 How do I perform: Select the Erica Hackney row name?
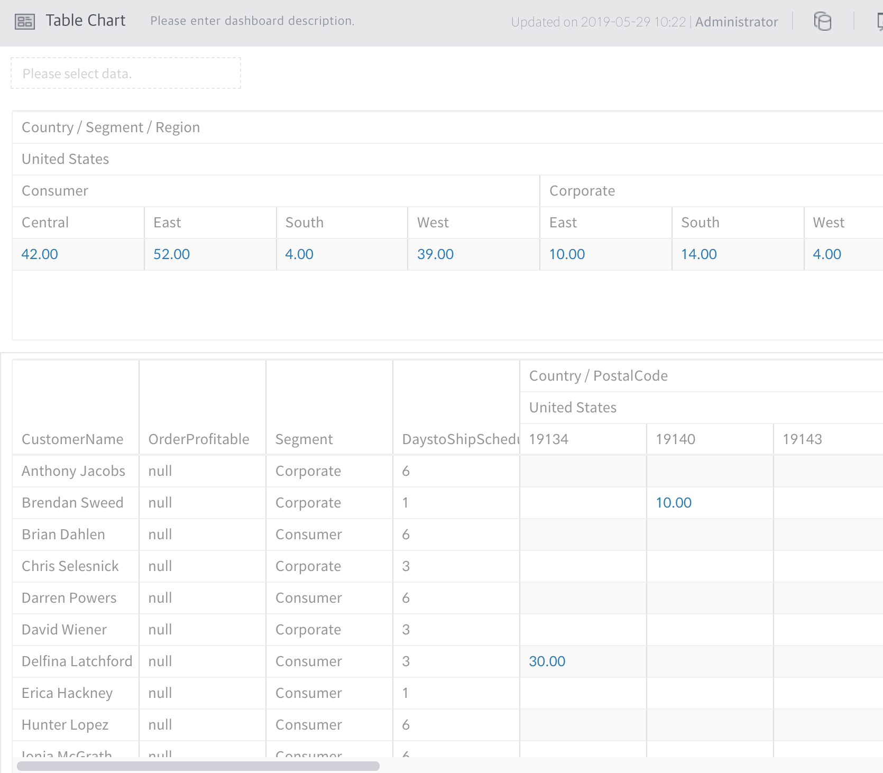pos(67,693)
